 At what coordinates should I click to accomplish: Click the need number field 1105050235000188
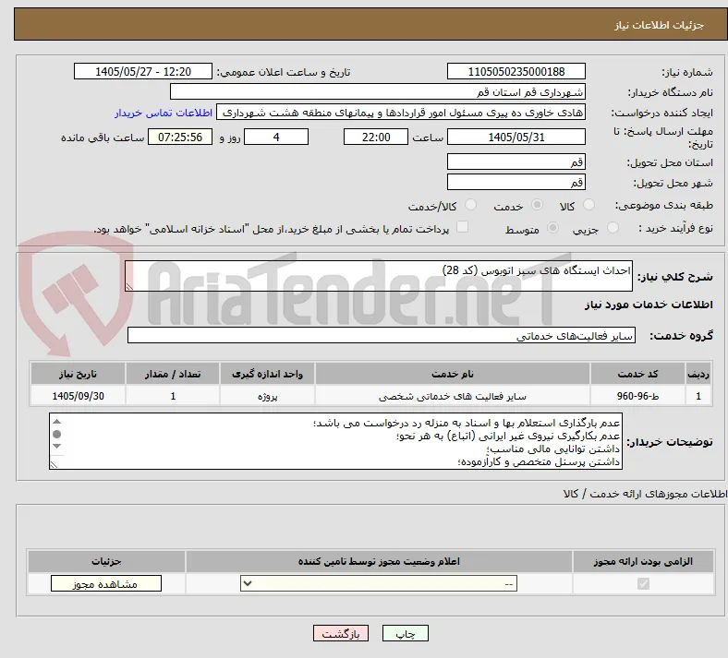[516, 71]
